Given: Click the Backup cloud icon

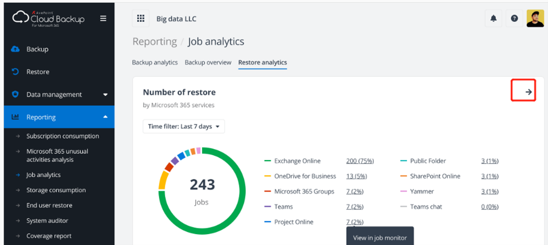Looking at the screenshot, I should [15, 49].
